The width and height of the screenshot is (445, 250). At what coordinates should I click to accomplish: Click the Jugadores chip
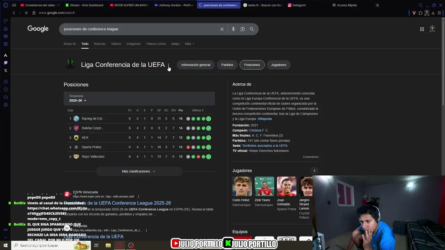(279, 65)
